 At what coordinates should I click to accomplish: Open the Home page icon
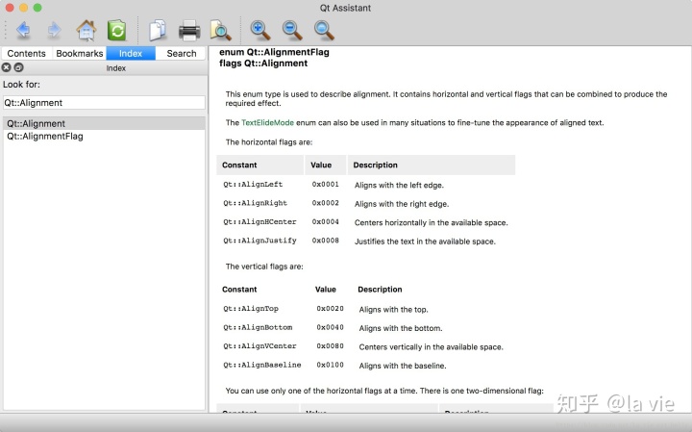86,30
